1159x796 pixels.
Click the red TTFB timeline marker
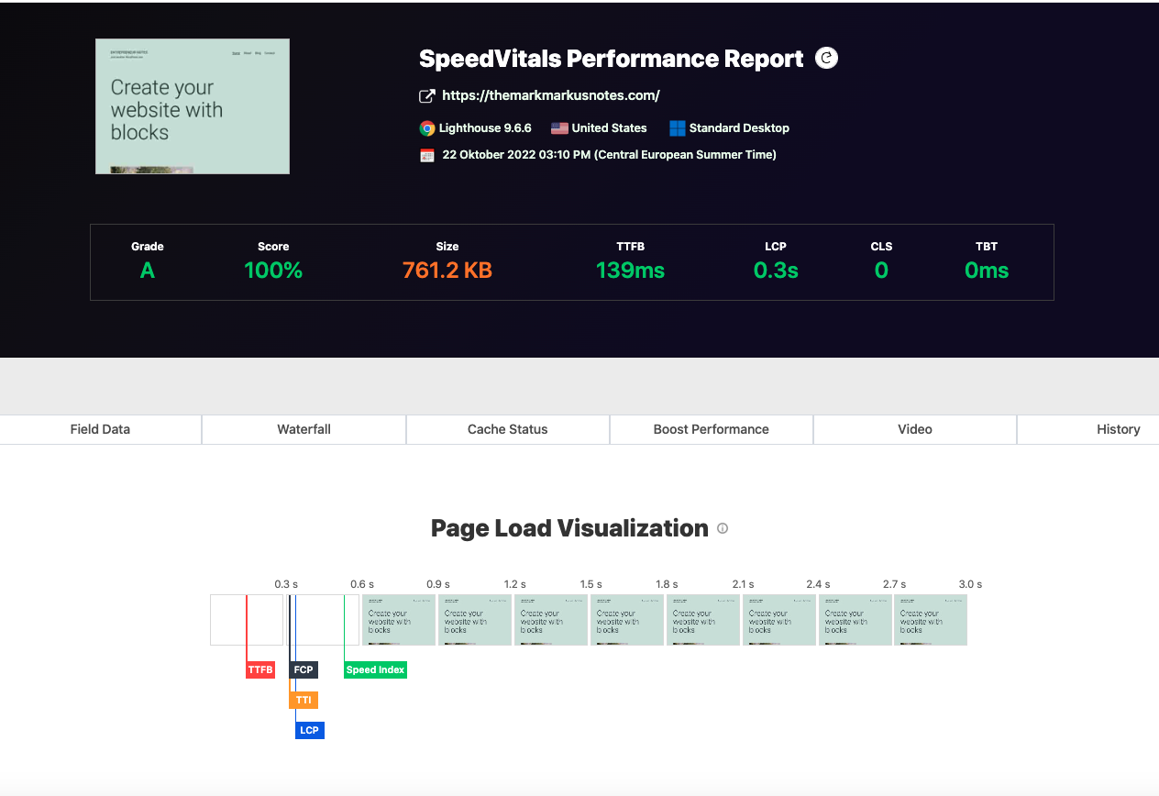click(260, 669)
